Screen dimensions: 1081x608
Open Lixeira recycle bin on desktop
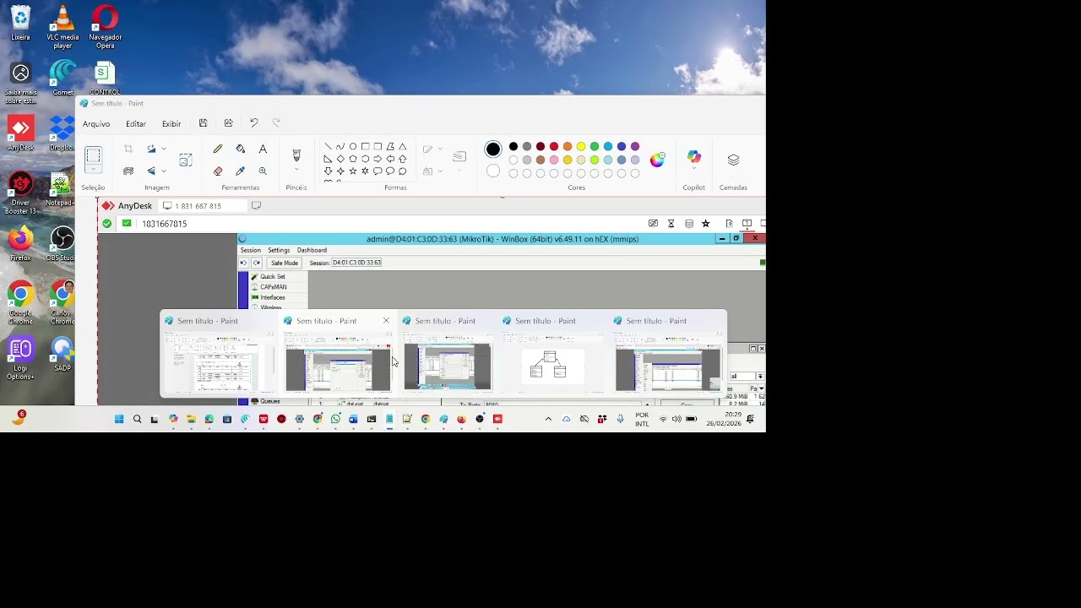[20, 24]
